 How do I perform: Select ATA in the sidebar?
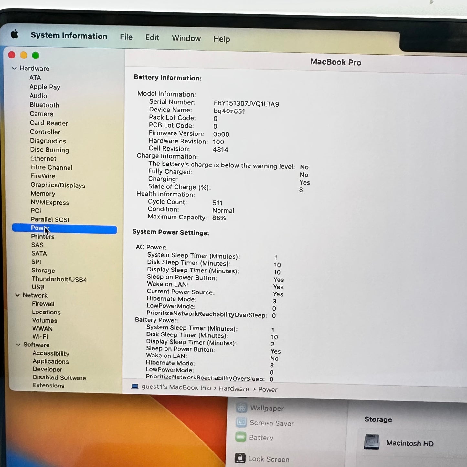[x=35, y=78]
